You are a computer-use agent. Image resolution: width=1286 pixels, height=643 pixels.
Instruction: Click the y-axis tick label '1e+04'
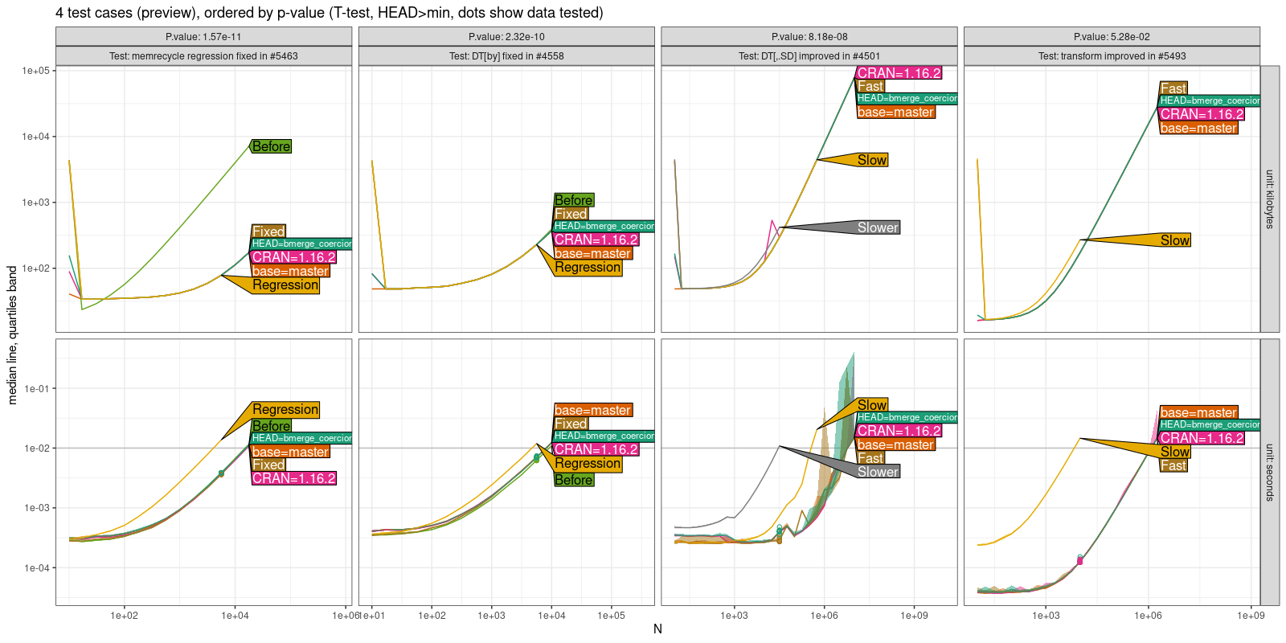[36, 137]
